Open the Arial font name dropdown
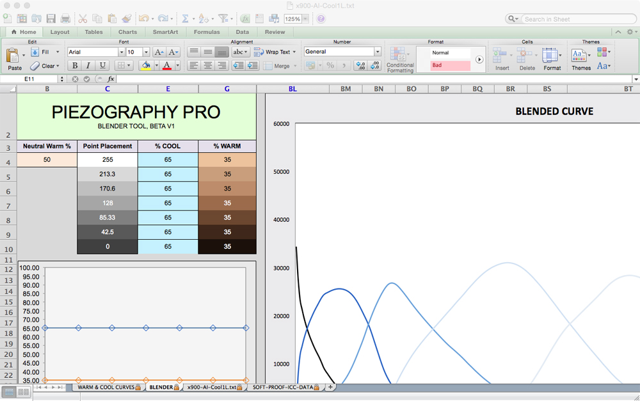The image size is (640, 401). [121, 52]
